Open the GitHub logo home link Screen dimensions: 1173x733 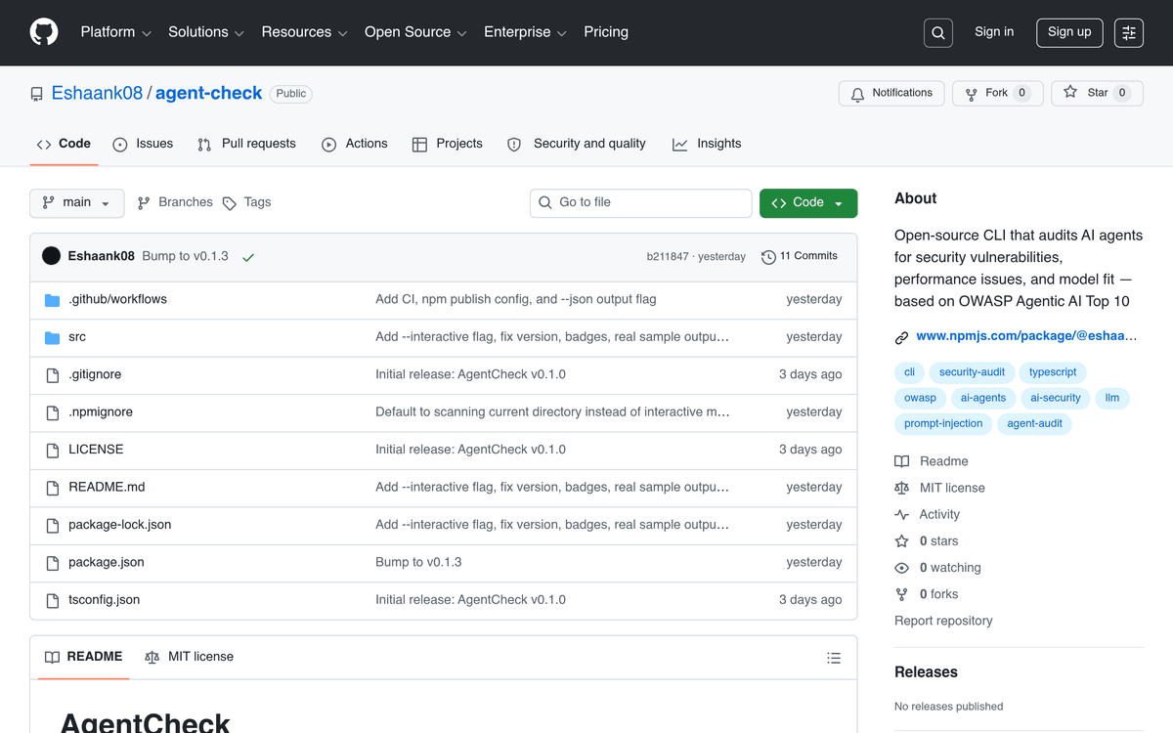[x=44, y=32]
